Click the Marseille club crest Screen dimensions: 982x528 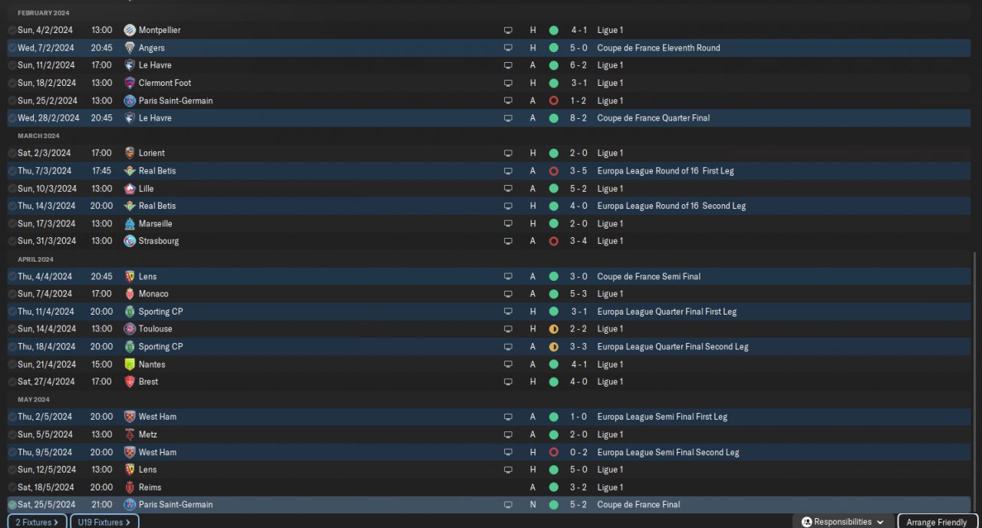point(130,224)
